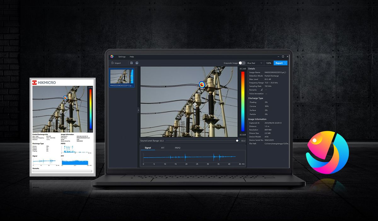Open the 100% zoom level selector
The height and width of the screenshot is (221, 378).
pyautogui.click(x=268, y=63)
